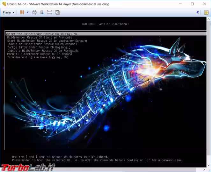Click the VMware Player title bar icon
Image resolution: width=211 pixels, height=172 pixels.
pyautogui.click(x=4, y=4)
